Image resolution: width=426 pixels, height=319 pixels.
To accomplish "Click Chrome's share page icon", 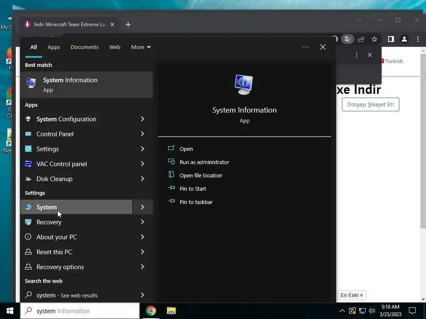I will pos(361,39).
